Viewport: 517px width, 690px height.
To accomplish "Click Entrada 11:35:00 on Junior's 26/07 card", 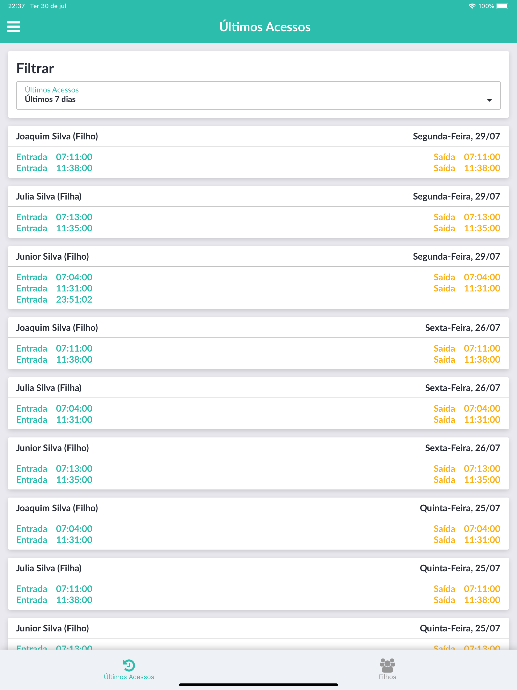I will point(54,480).
